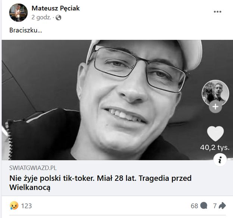Click the 68 comments count
Viewport: 233px width, 218px height.
click(195, 206)
